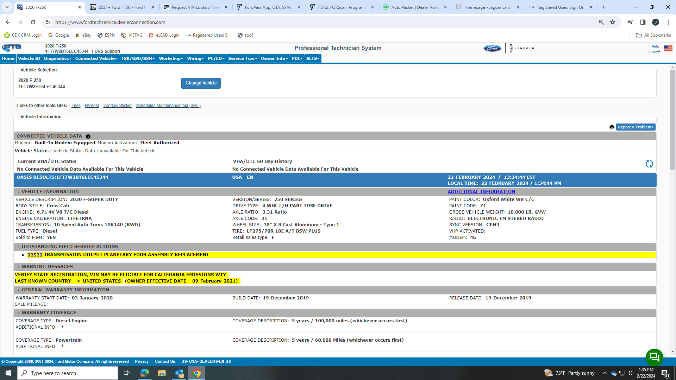
Task: Open new browser tab with plus icon
Action: [604, 7]
